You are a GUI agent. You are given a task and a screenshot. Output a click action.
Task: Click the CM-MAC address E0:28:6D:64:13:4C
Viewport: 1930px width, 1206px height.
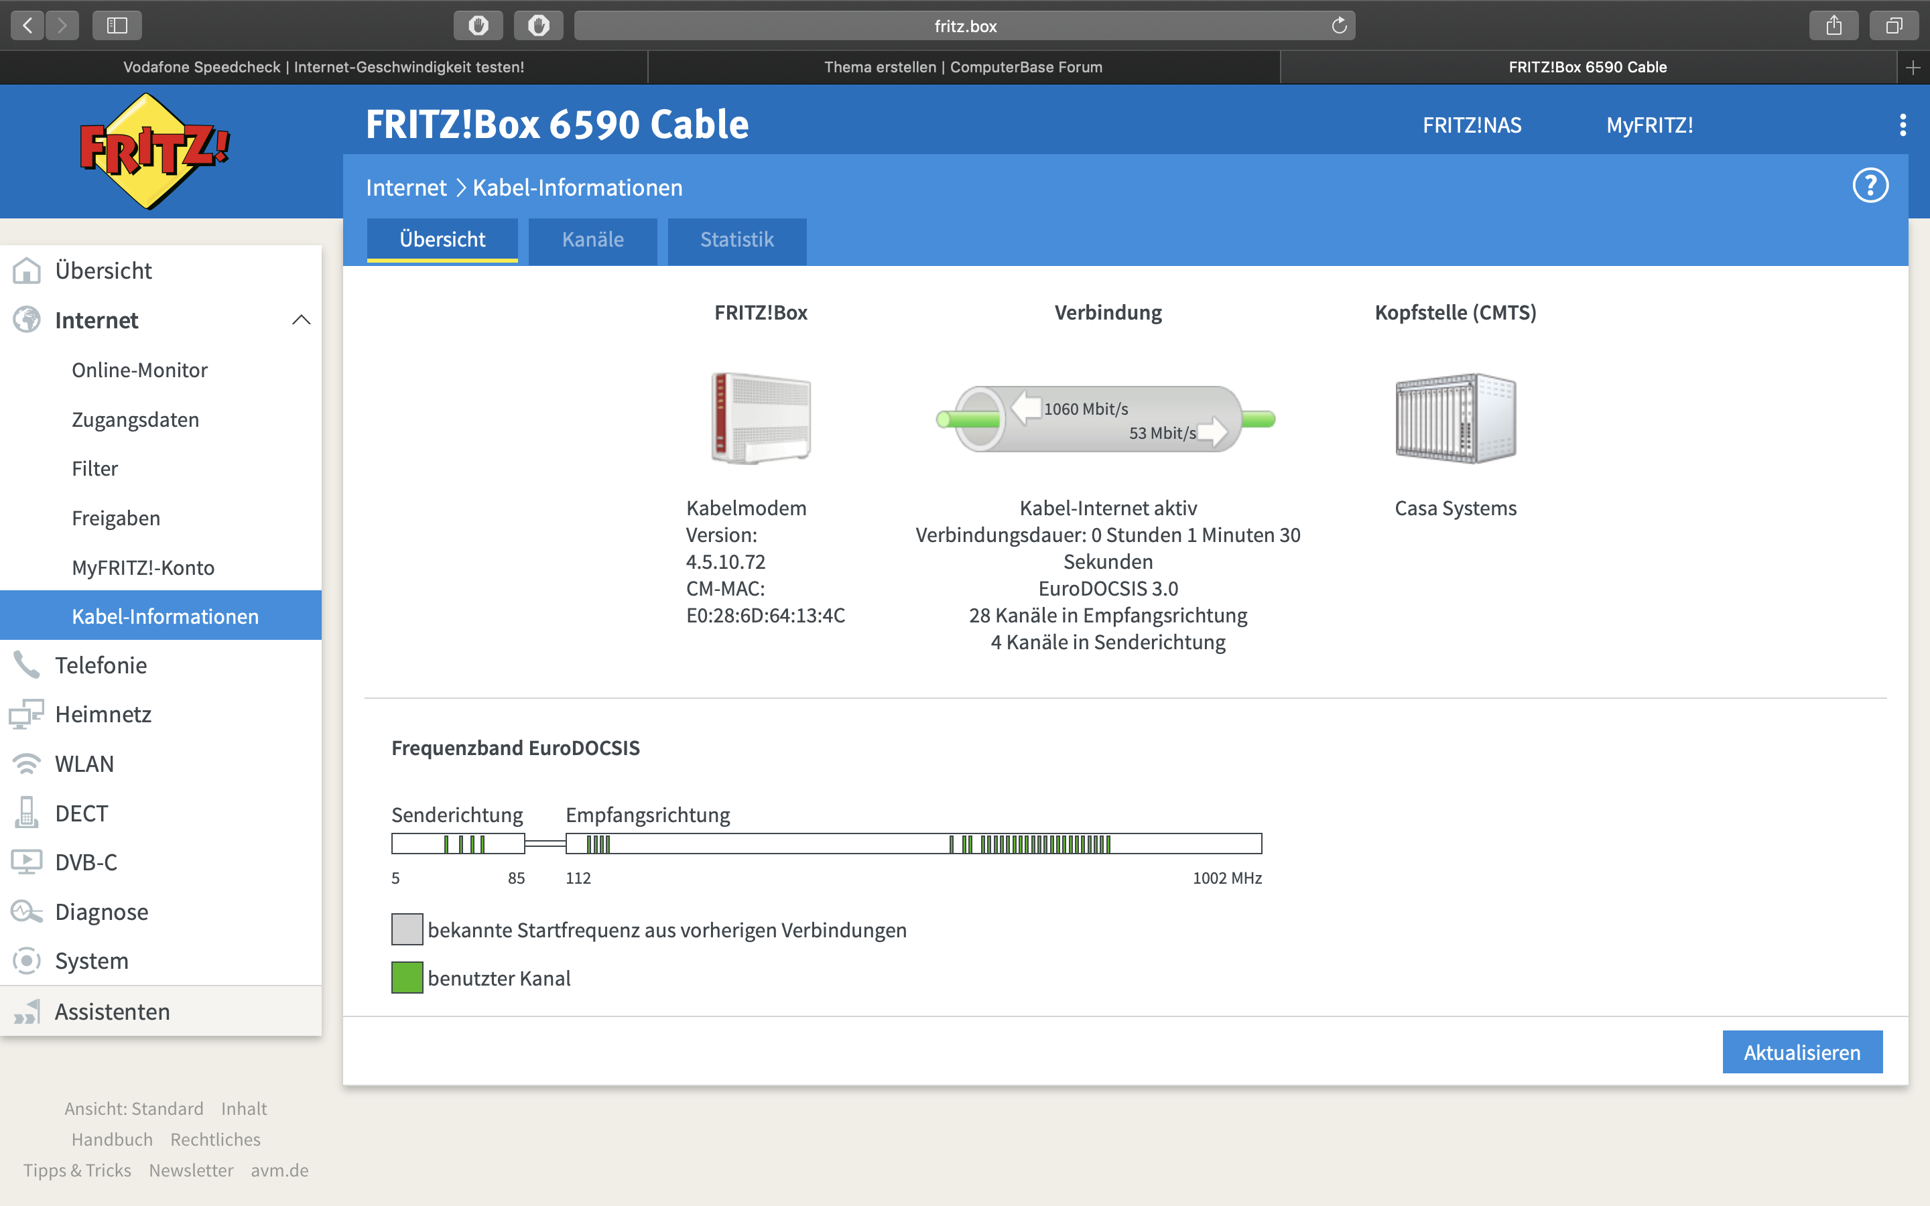(765, 616)
